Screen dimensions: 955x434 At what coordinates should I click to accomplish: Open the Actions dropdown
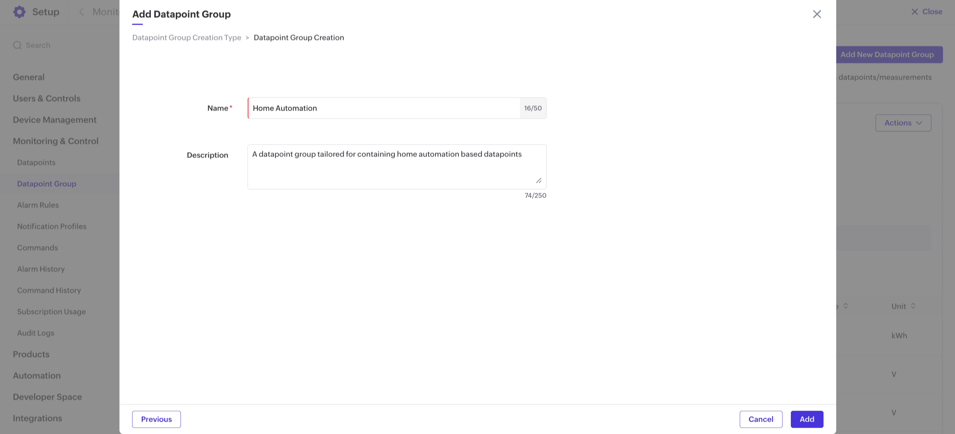pyautogui.click(x=903, y=123)
